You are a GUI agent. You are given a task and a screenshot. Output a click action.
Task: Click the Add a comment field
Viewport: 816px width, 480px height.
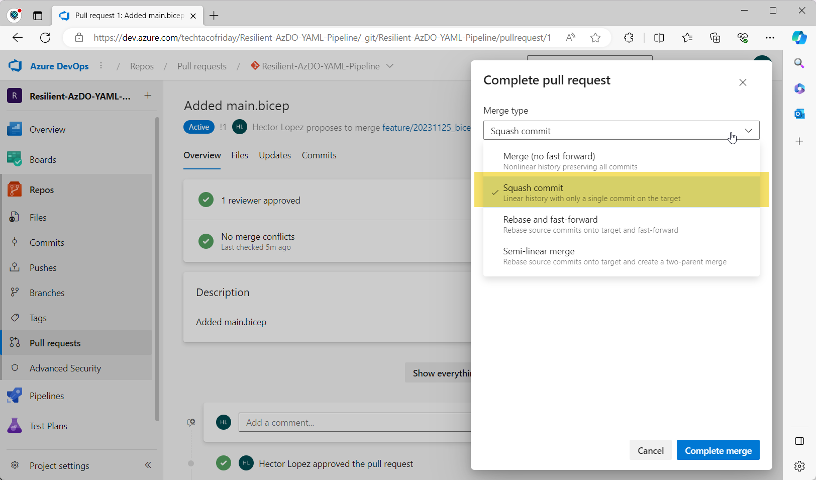coord(355,422)
